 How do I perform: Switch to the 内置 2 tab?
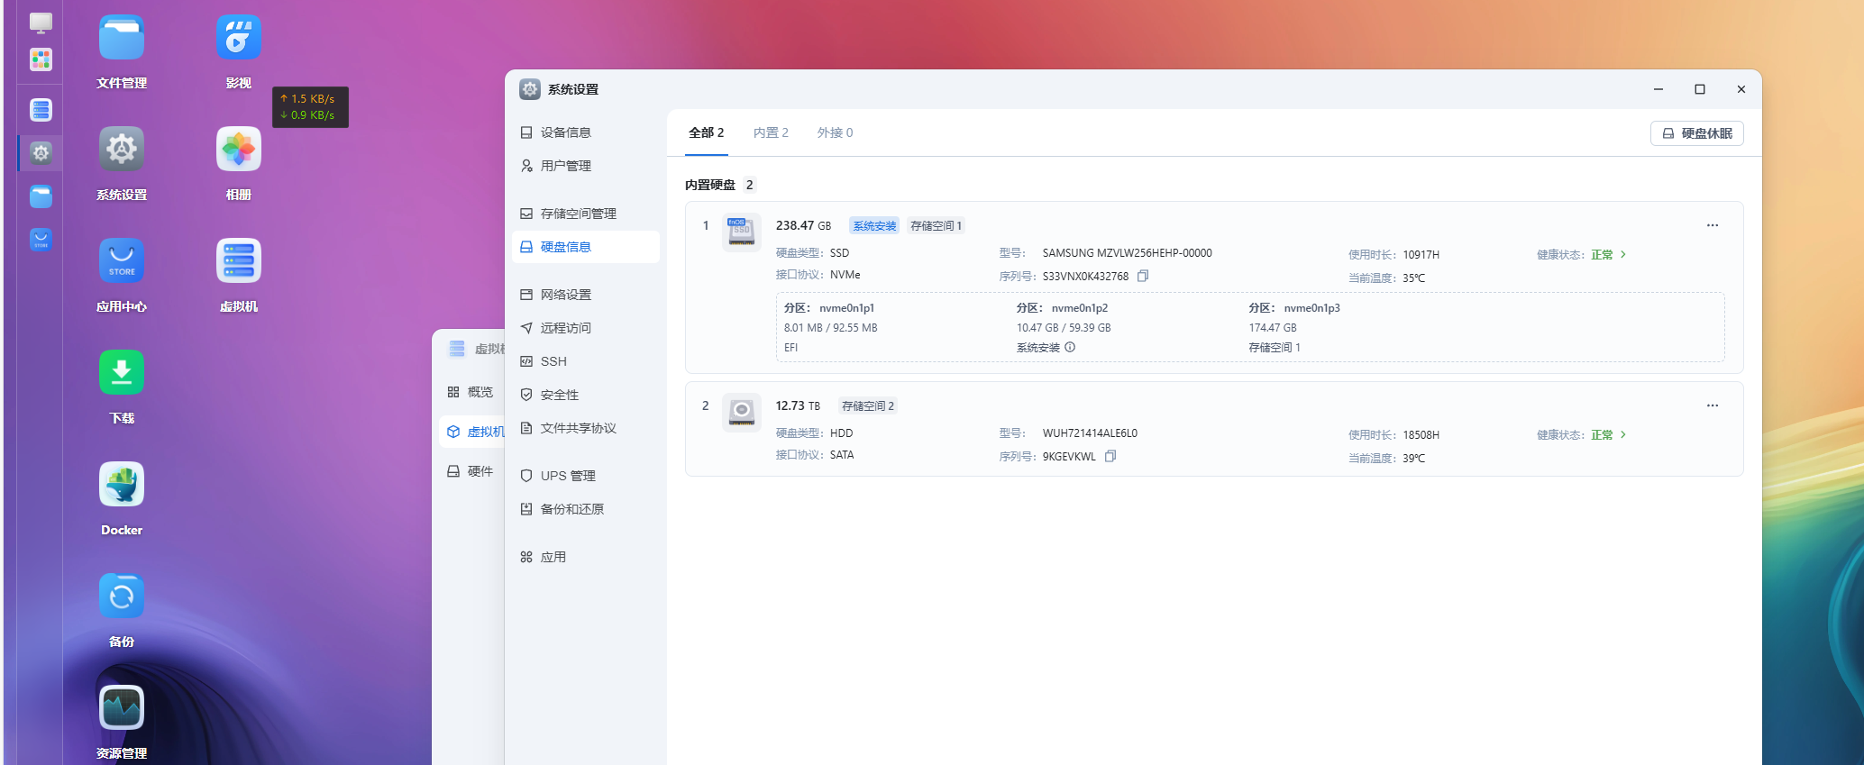[771, 132]
